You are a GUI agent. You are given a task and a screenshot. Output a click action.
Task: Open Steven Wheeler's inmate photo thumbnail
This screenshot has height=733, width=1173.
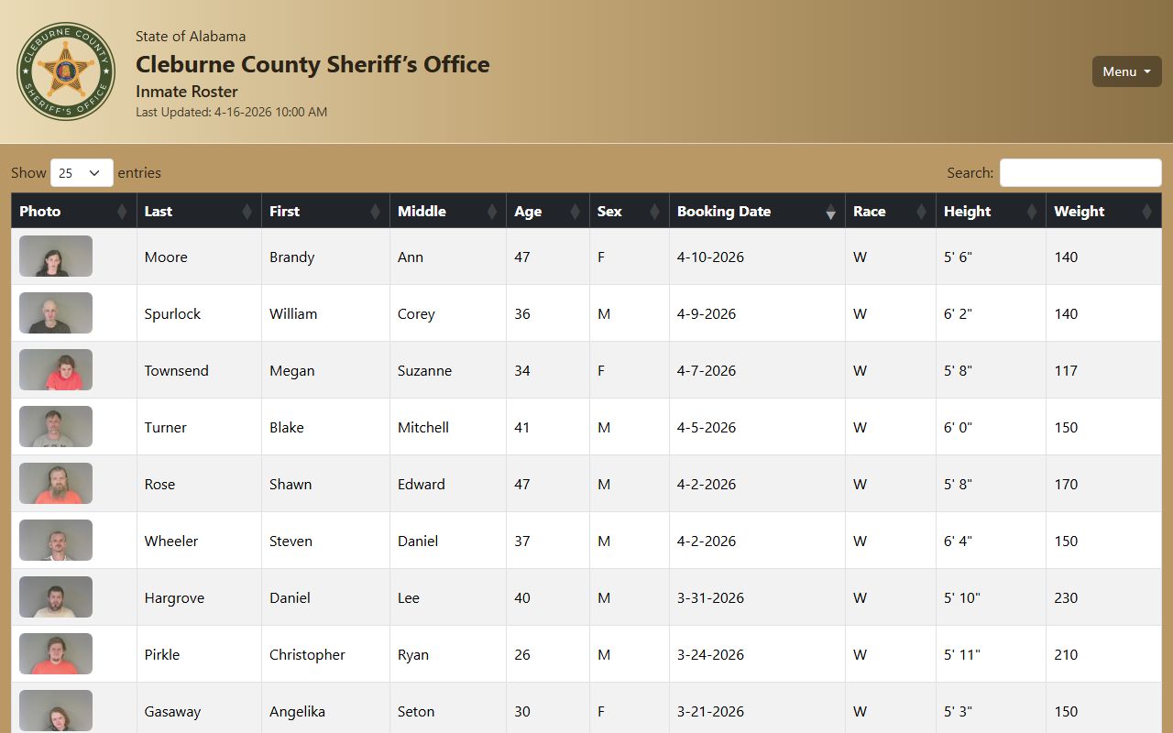coord(56,541)
